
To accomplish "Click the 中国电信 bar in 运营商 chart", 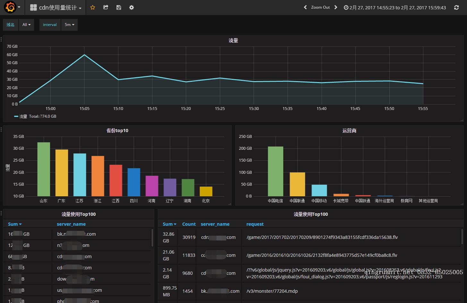I will (276, 172).
